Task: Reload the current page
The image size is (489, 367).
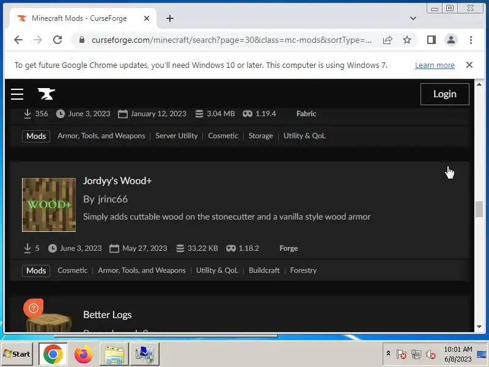Action: tap(57, 40)
